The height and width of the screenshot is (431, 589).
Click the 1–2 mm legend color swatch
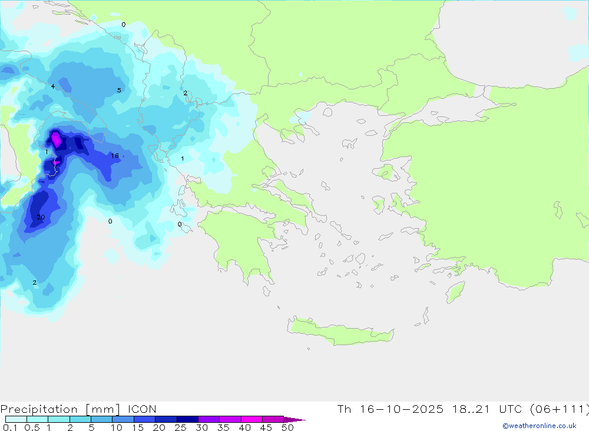pyautogui.click(x=58, y=419)
